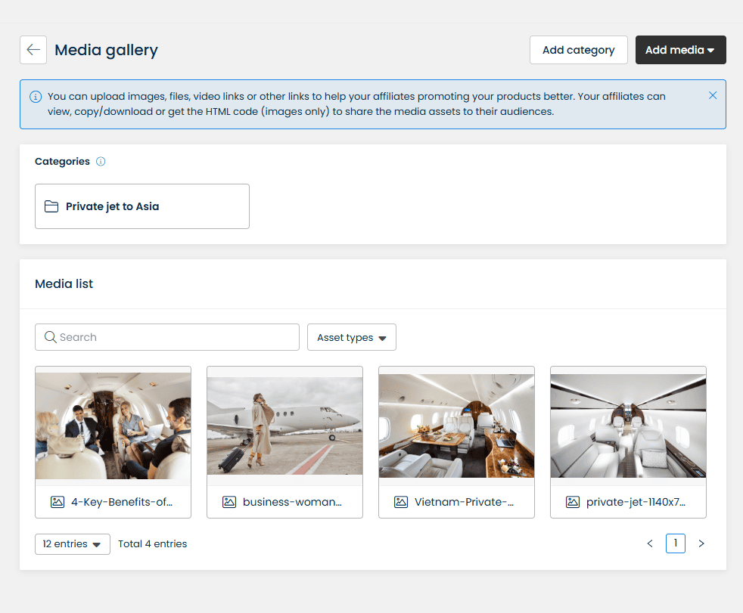Click the next page arrow
Image resolution: width=743 pixels, height=613 pixels.
tap(701, 543)
